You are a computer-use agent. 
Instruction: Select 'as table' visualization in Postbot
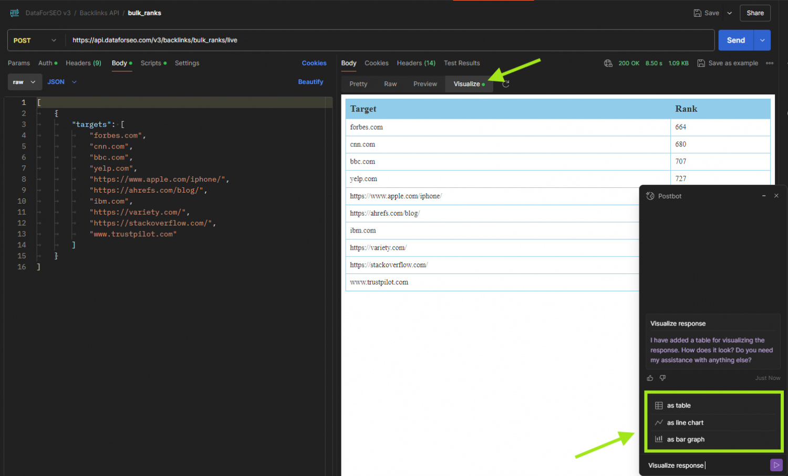(678, 405)
